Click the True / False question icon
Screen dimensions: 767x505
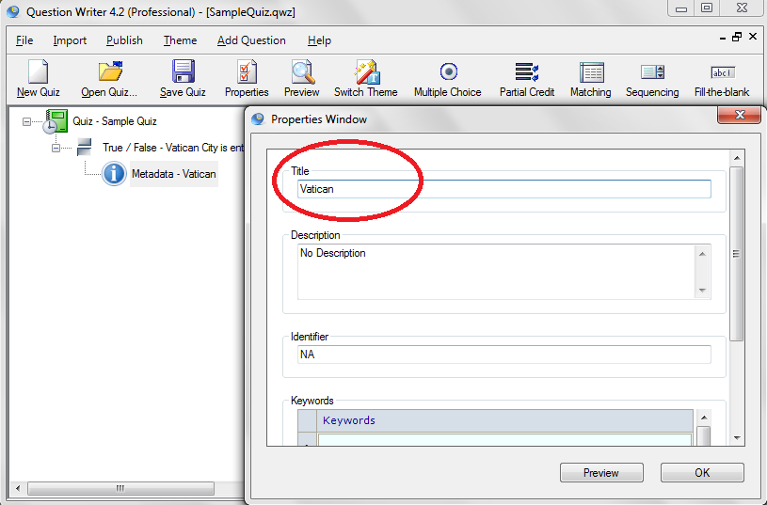click(84, 147)
